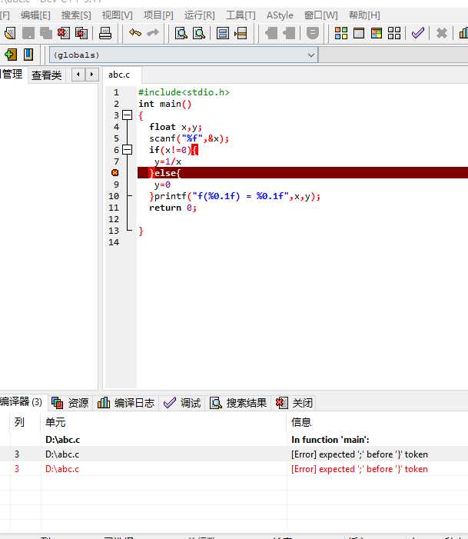The height and width of the screenshot is (539, 468).
Task: Open the 搜索[S] menu
Action: coord(76,15)
